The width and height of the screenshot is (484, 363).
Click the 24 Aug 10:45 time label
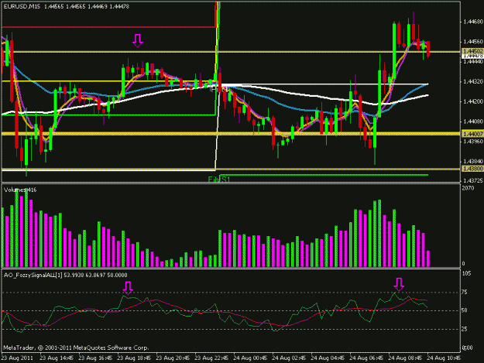click(444, 358)
